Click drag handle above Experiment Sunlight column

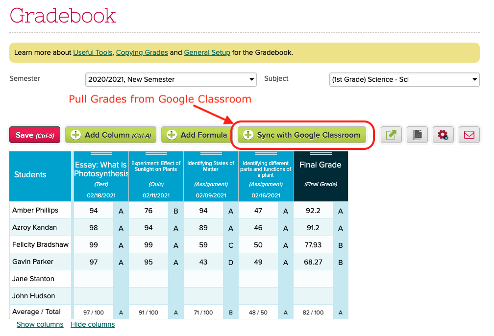(x=156, y=154)
